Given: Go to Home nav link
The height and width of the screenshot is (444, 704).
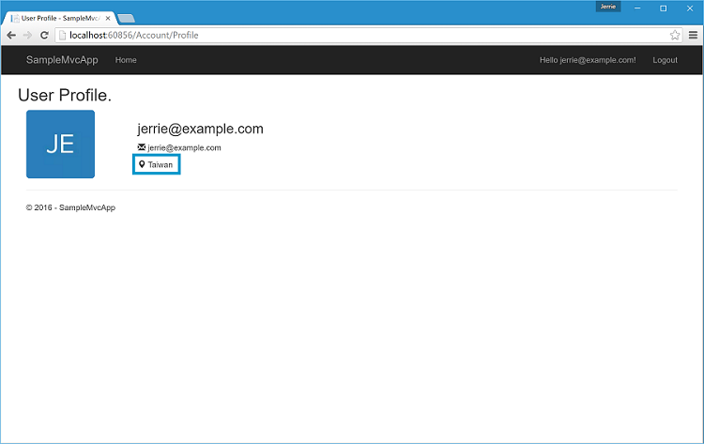Looking at the screenshot, I should (126, 60).
